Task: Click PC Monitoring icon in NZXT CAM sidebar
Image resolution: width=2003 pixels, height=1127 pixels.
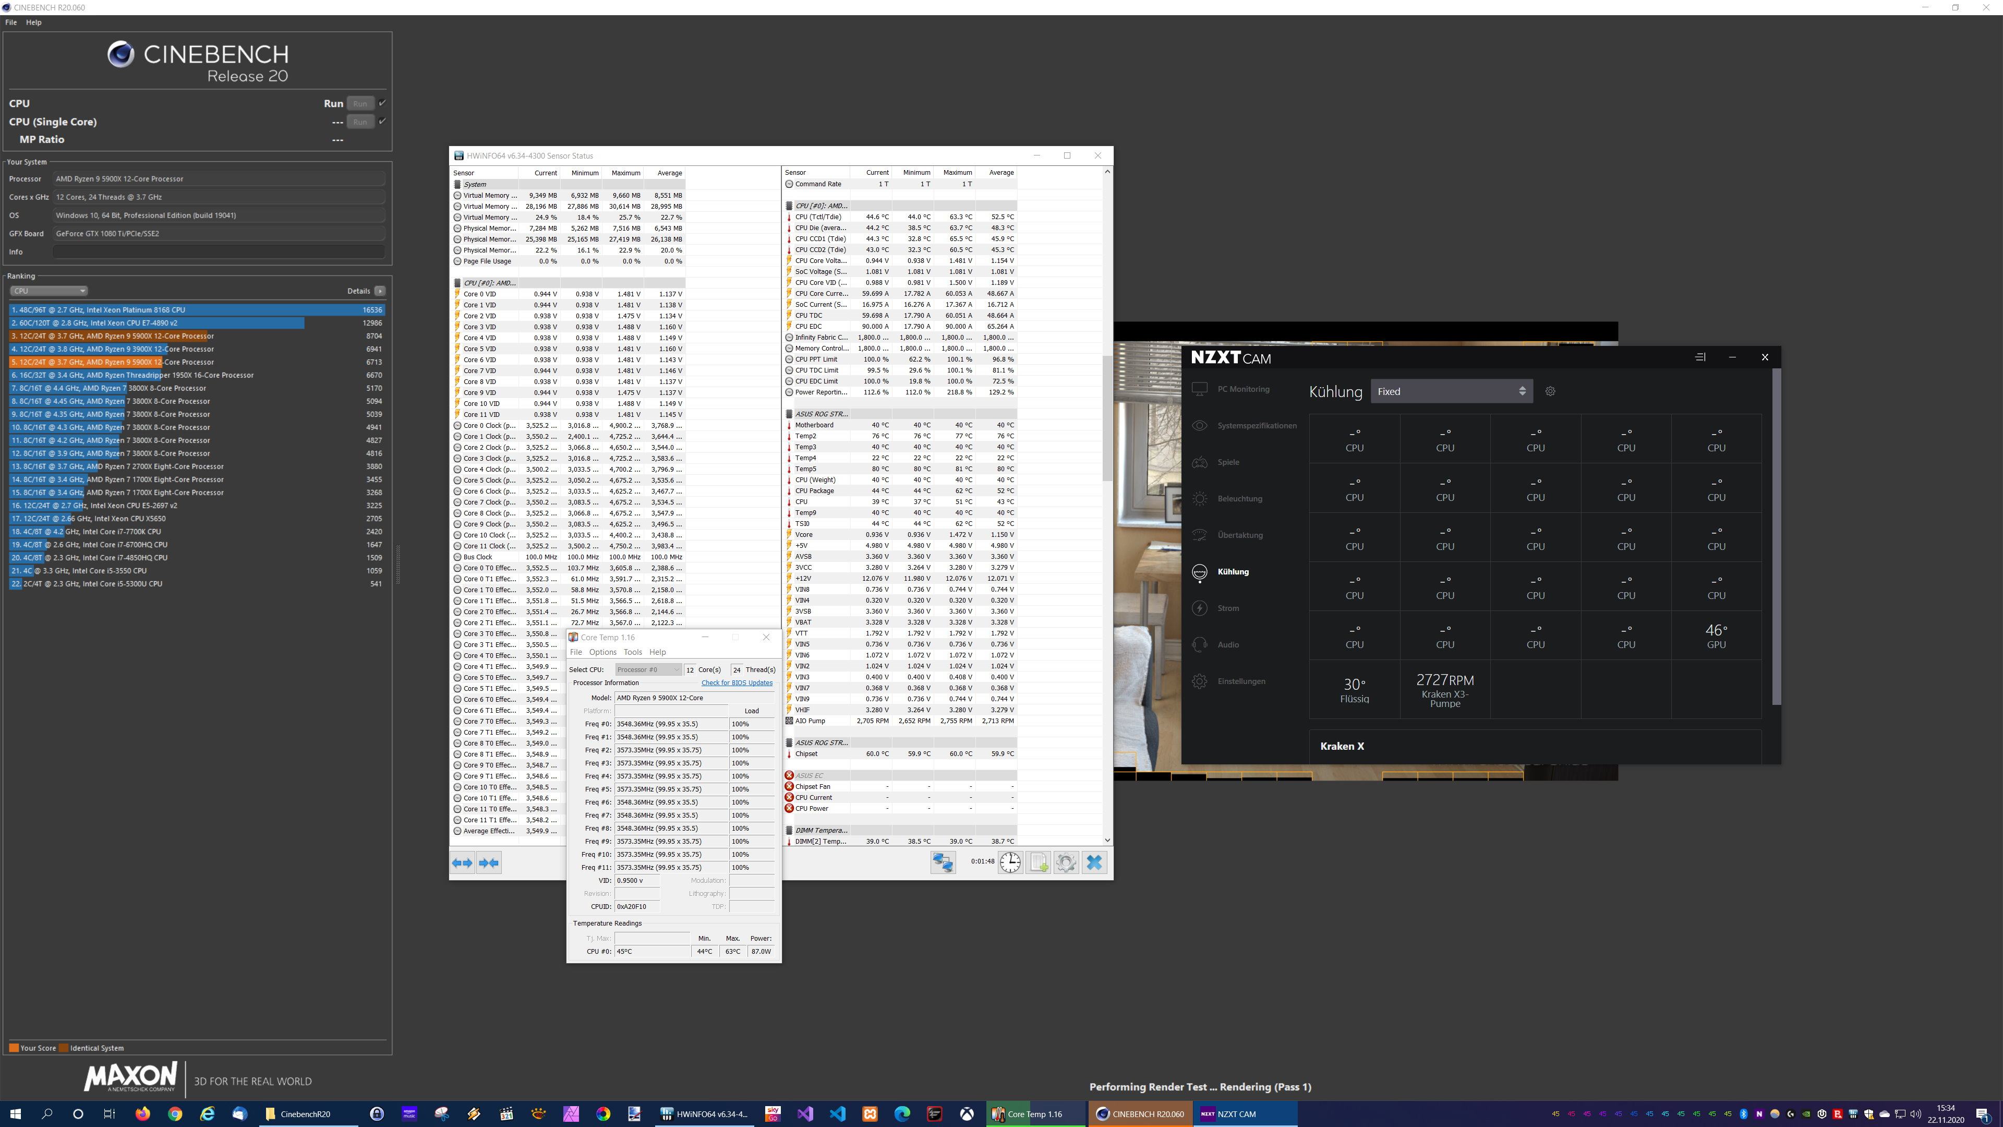Action: pyautogui.click(x=1200, y=389)
